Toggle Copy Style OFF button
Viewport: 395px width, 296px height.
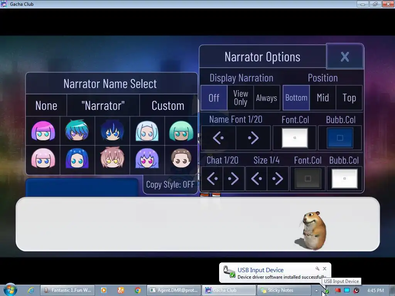pos(170,185)
